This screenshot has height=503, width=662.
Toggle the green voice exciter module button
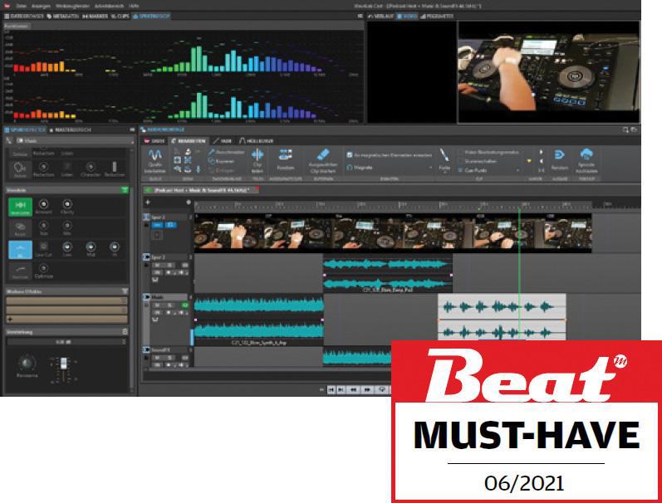(20, 207)
